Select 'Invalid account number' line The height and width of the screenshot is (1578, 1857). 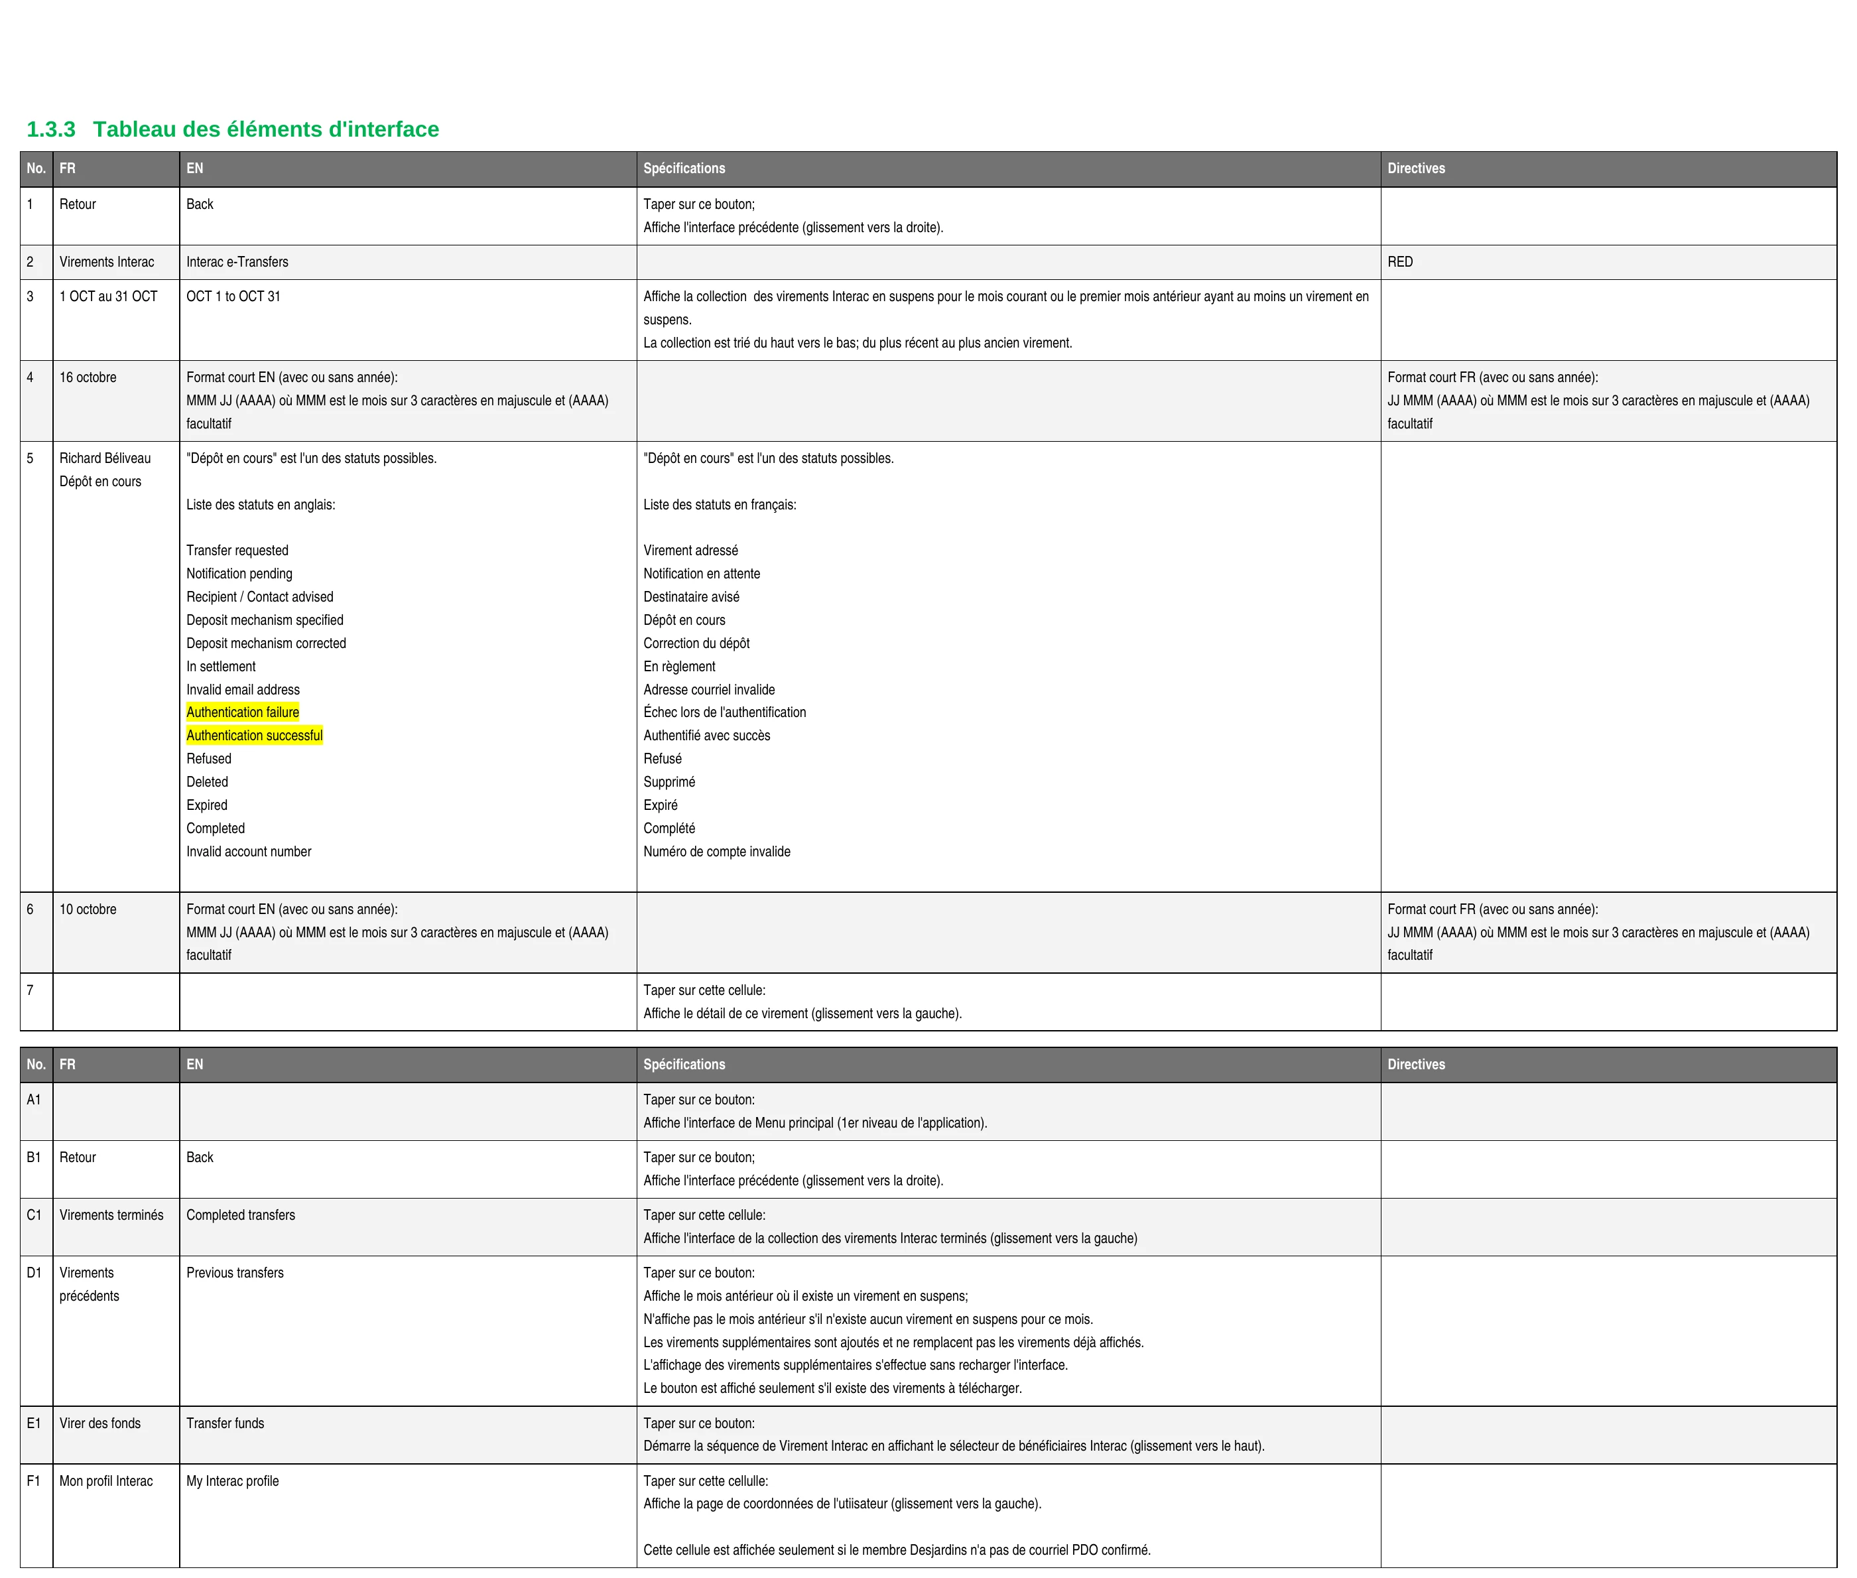pos(249,852)
